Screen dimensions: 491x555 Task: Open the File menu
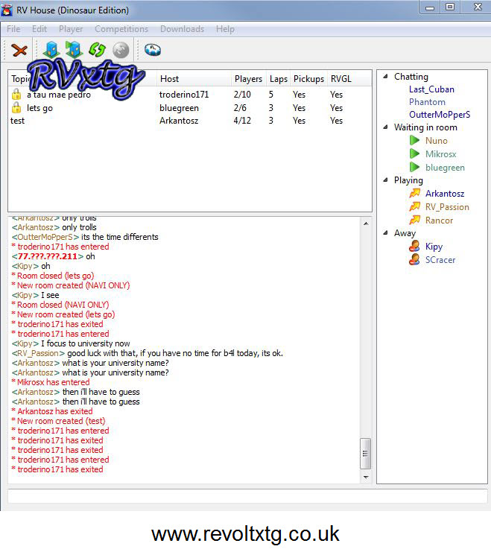point(13,29)
